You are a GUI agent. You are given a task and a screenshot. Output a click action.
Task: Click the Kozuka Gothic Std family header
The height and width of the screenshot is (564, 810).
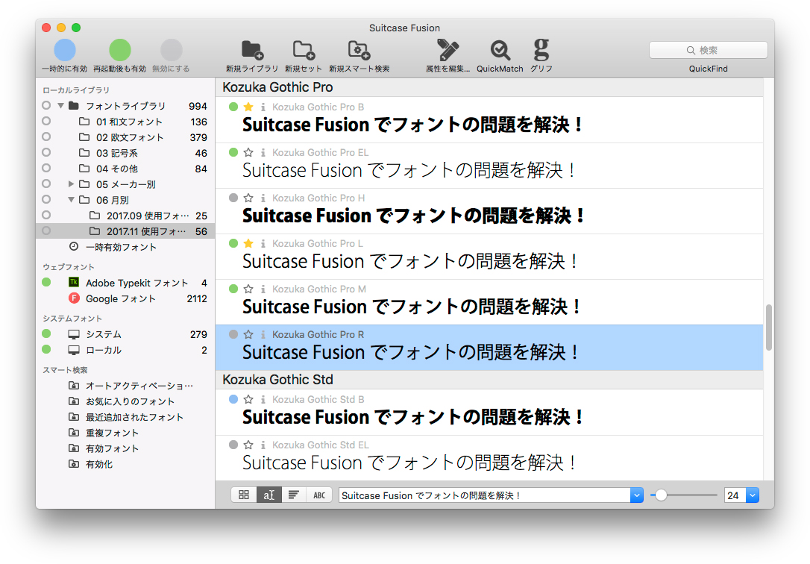[x=489, y=380]
